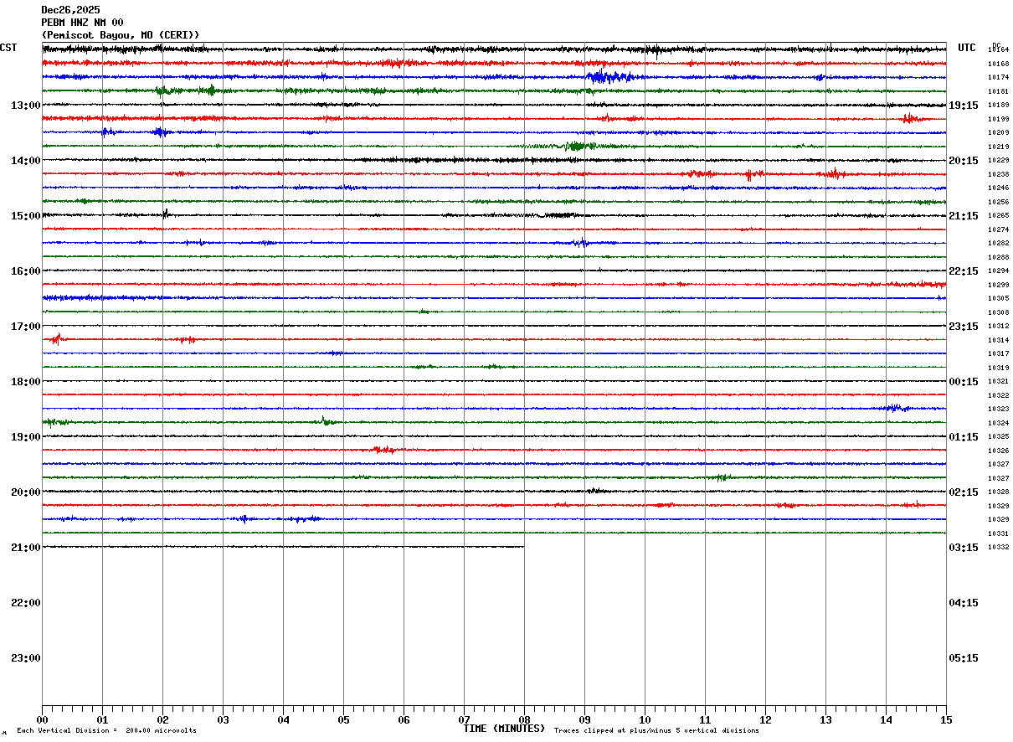This screenshot has height=742, width=1013.
Task: Click the DC offset value "10274"
Action: (x=999, y=229)
